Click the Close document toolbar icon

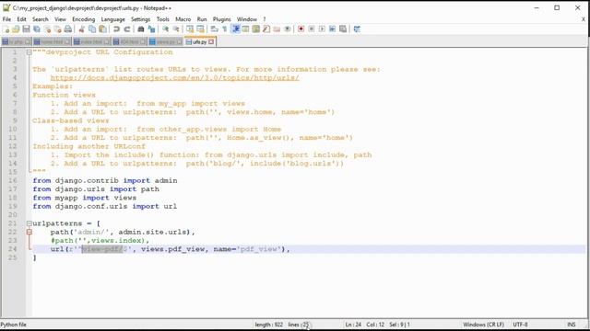coord(47,29)
